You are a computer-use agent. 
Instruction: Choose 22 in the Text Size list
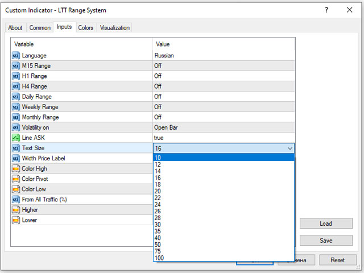[224, 198]
